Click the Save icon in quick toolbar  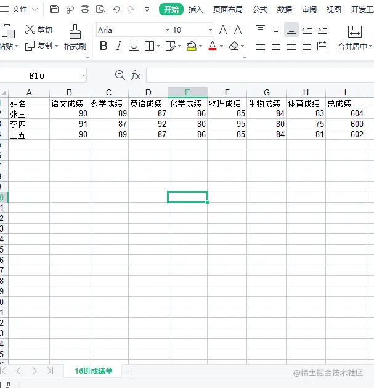pos(54,9)
